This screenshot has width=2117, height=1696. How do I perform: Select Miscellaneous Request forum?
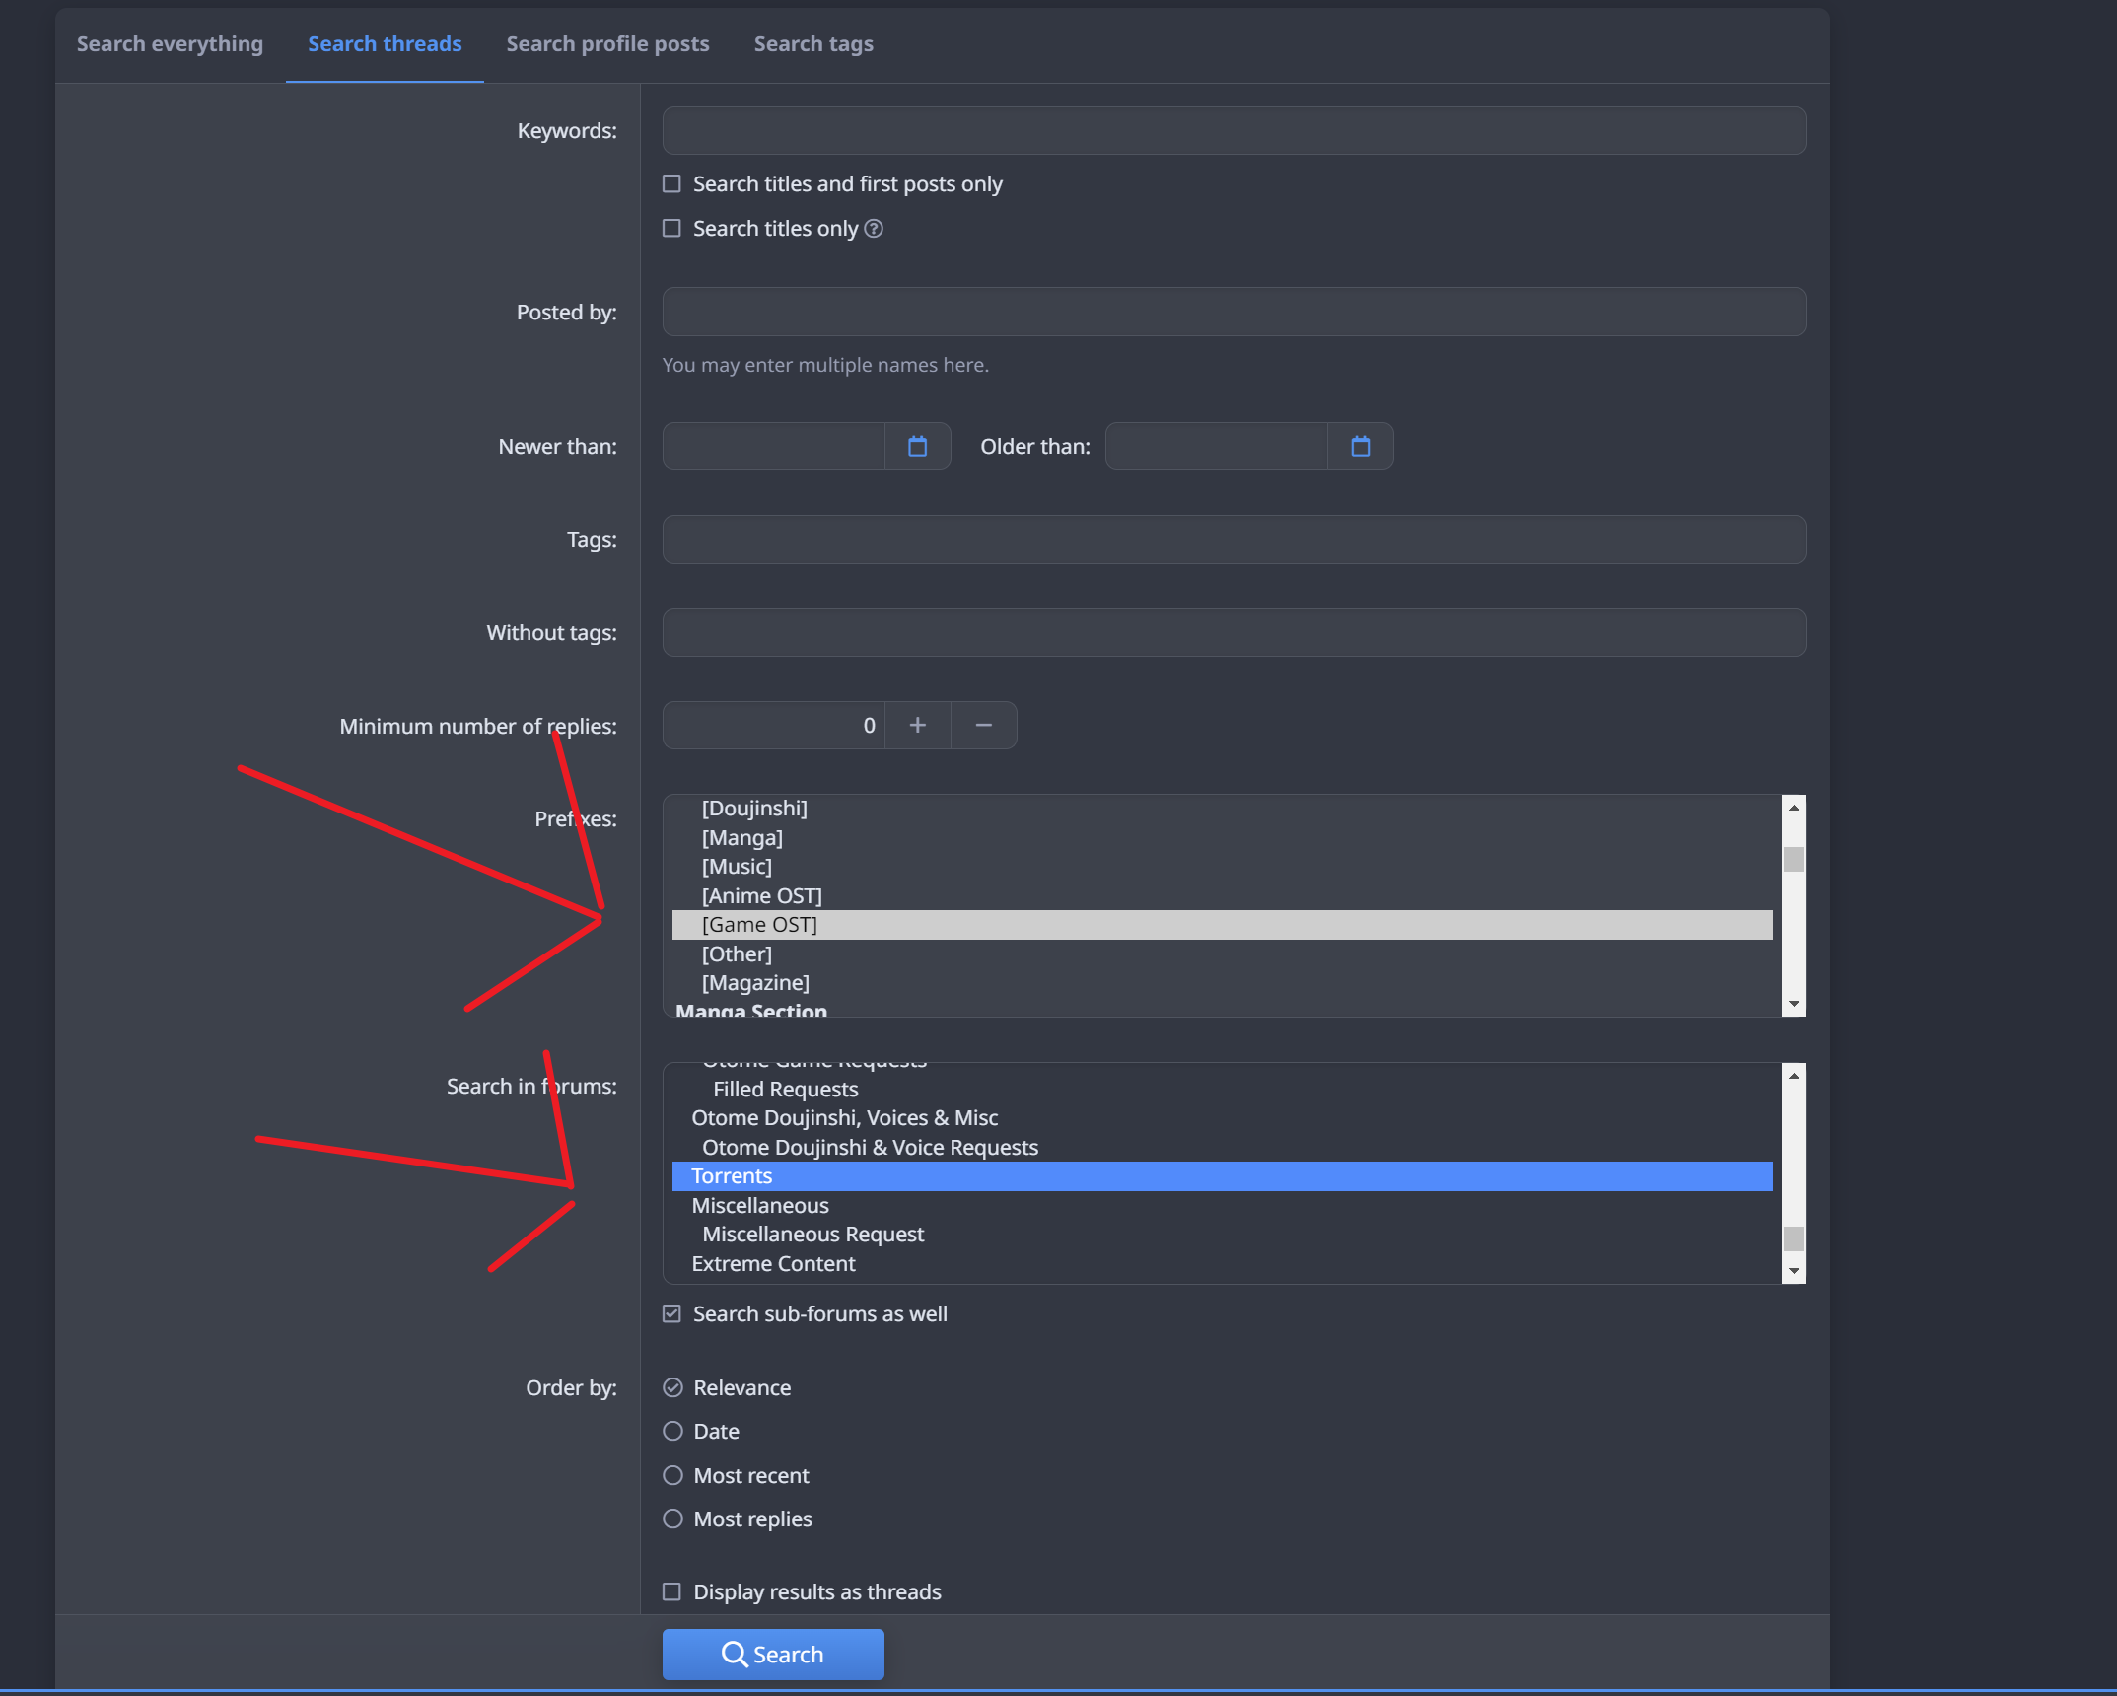tap(1223, 1235)
